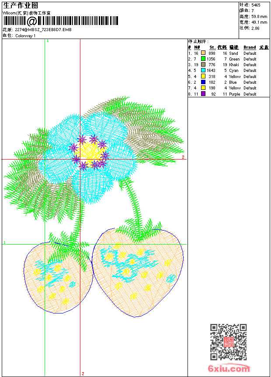The width and height of the screenshot is (271, 377).
Task: Click the barcode under the studio name
Action: point(61,21)
